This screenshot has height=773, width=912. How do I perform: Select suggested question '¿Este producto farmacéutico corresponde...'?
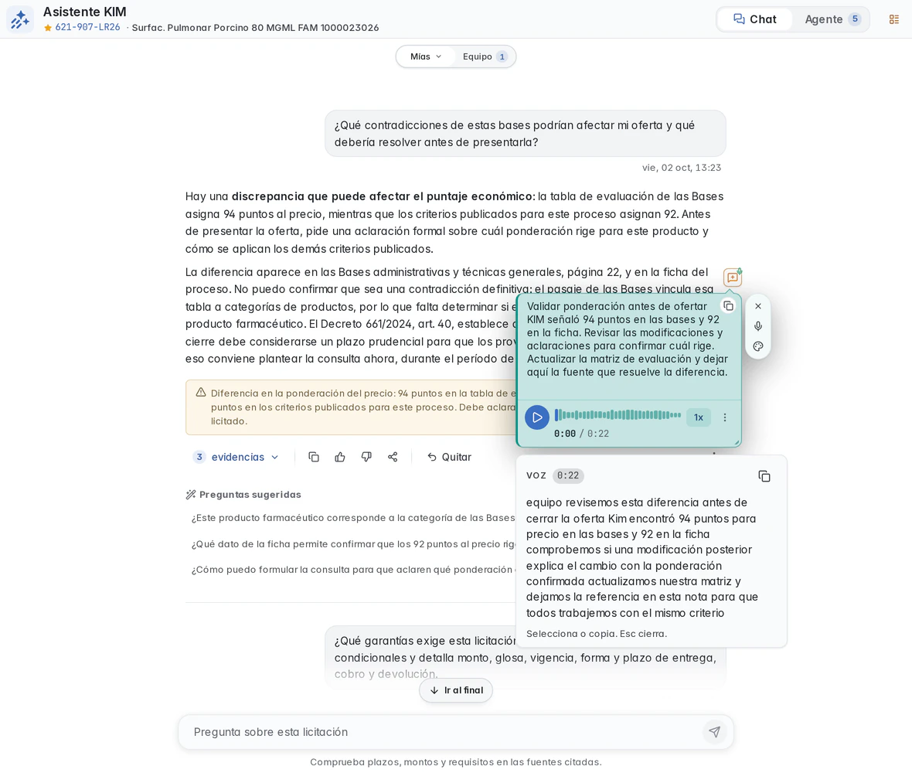click(353, 518)
